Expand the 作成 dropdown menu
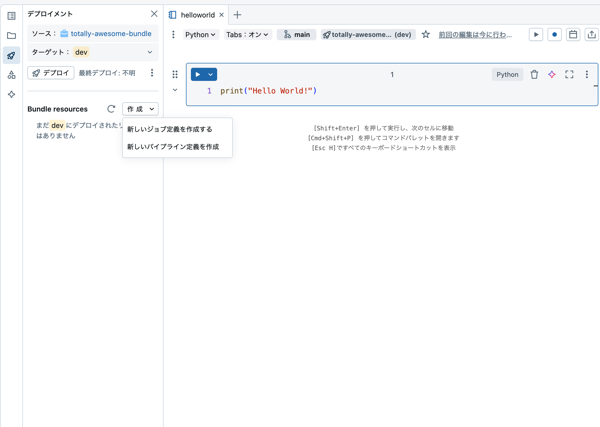Screen dimensions: 600x427 [140, 109]
